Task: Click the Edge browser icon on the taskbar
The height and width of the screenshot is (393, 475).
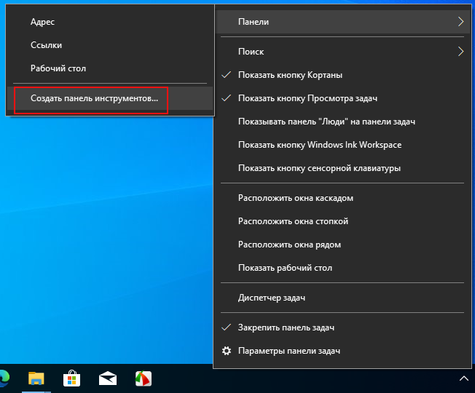Action: (4, 378)
